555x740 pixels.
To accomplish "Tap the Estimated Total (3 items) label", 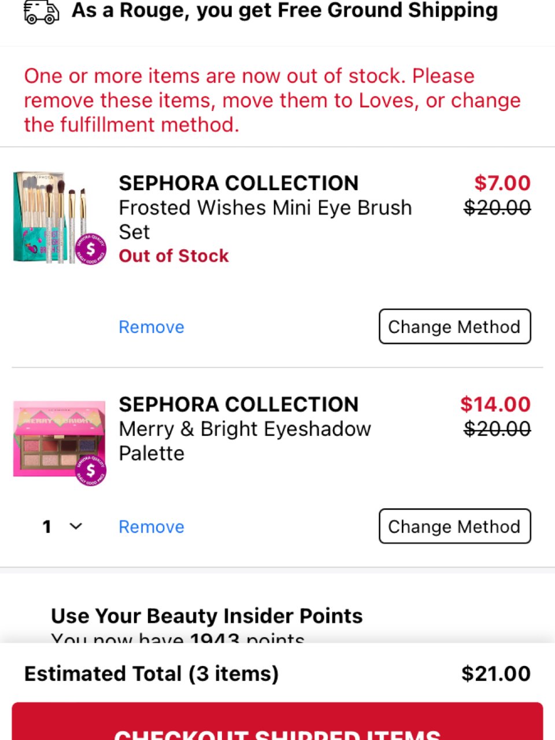I will point(151,674).
